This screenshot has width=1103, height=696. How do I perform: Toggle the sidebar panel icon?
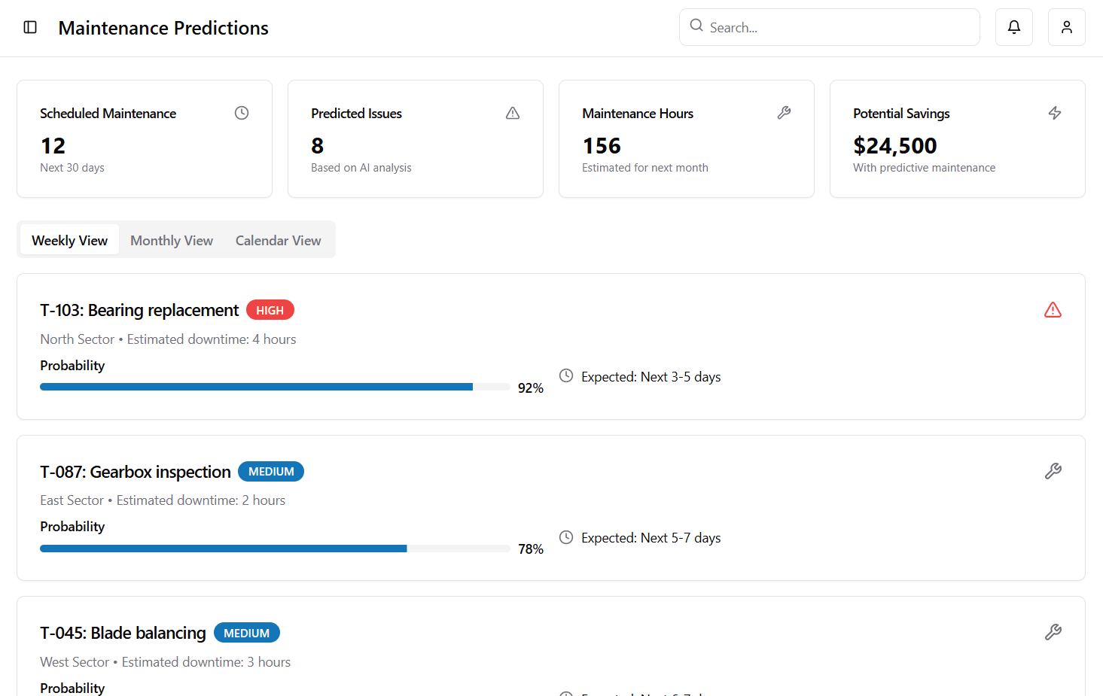tap(30, 27)
